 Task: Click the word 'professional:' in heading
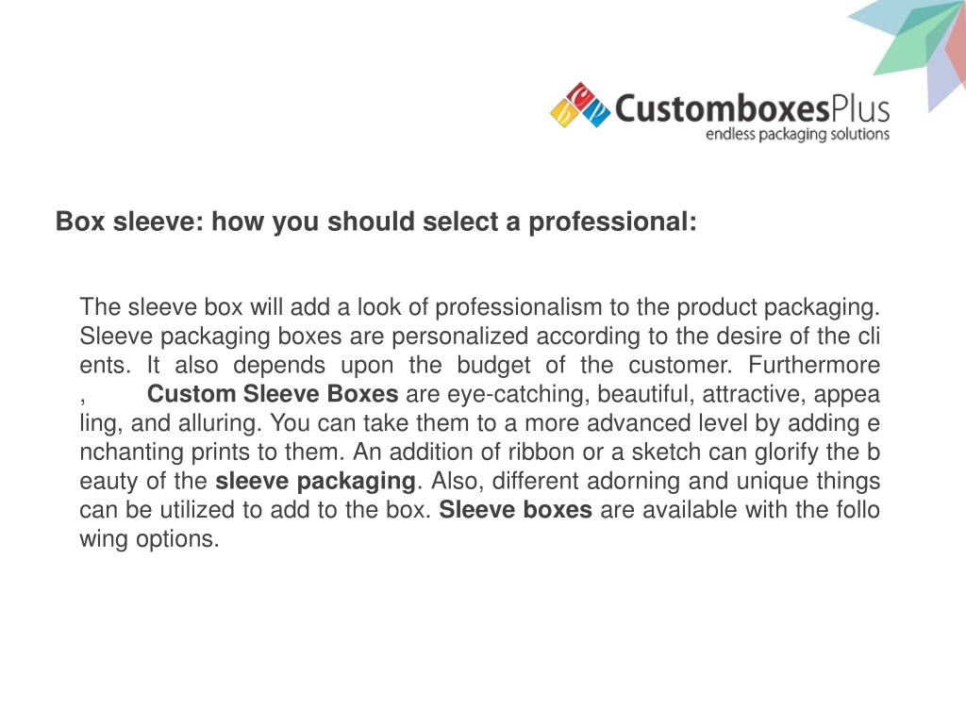pyautogui.click(x=612, y=222)
